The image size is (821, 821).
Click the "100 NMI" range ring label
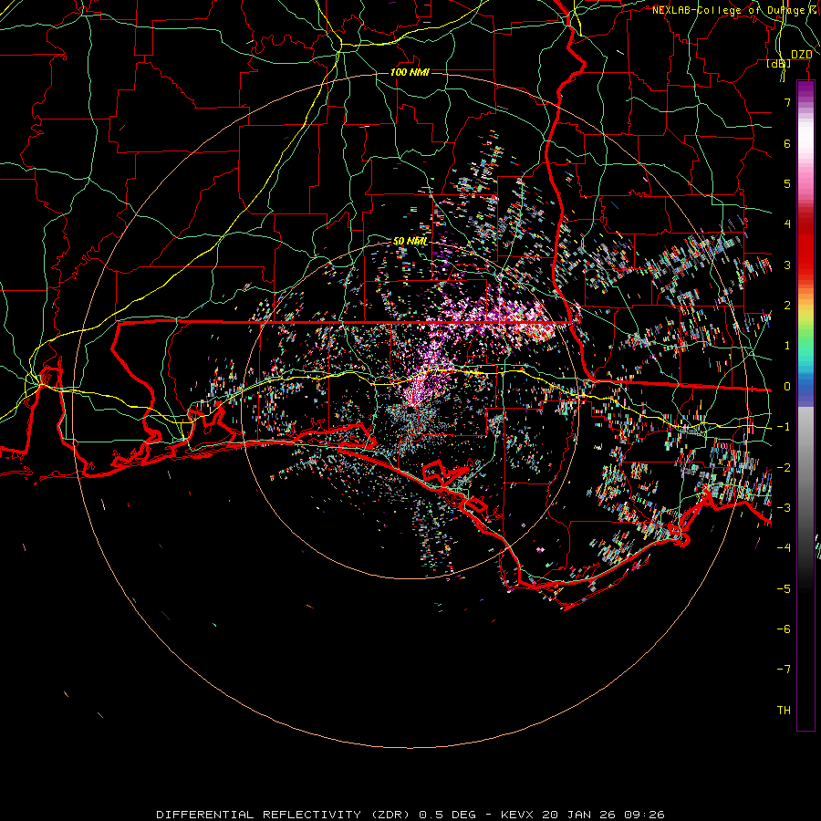point(410,72)
